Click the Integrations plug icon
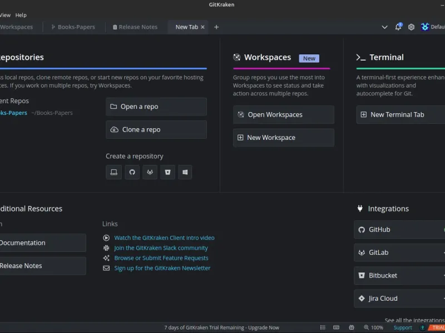Viewport: 445px width, 333px height. 360,209
